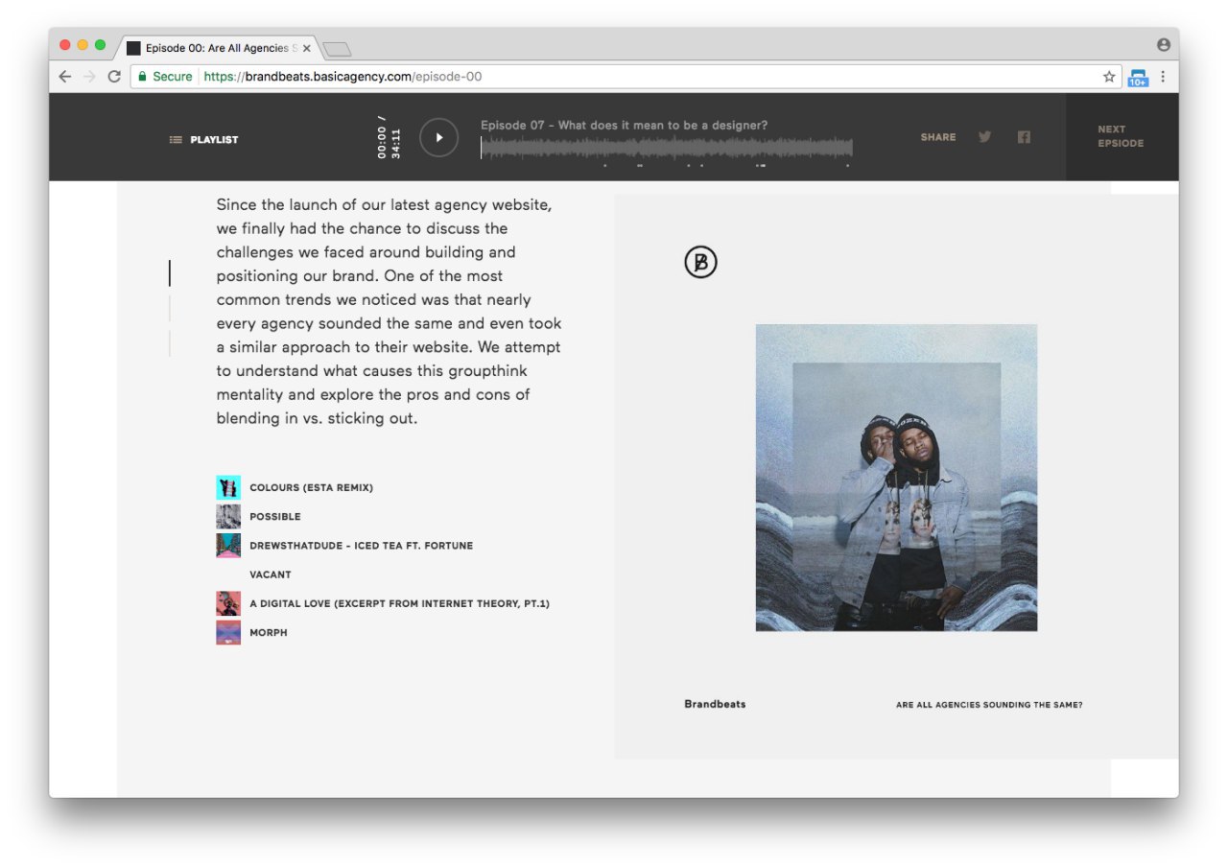Click the browser back arrow
This screenshot has width=1228, height=868.
(65, 77)
